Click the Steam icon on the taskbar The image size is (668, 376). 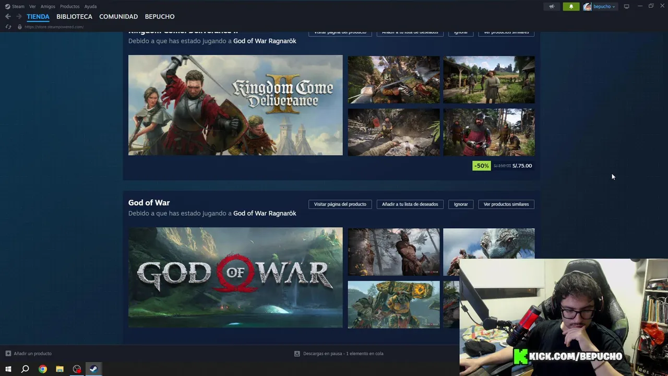tap(93, 369)
